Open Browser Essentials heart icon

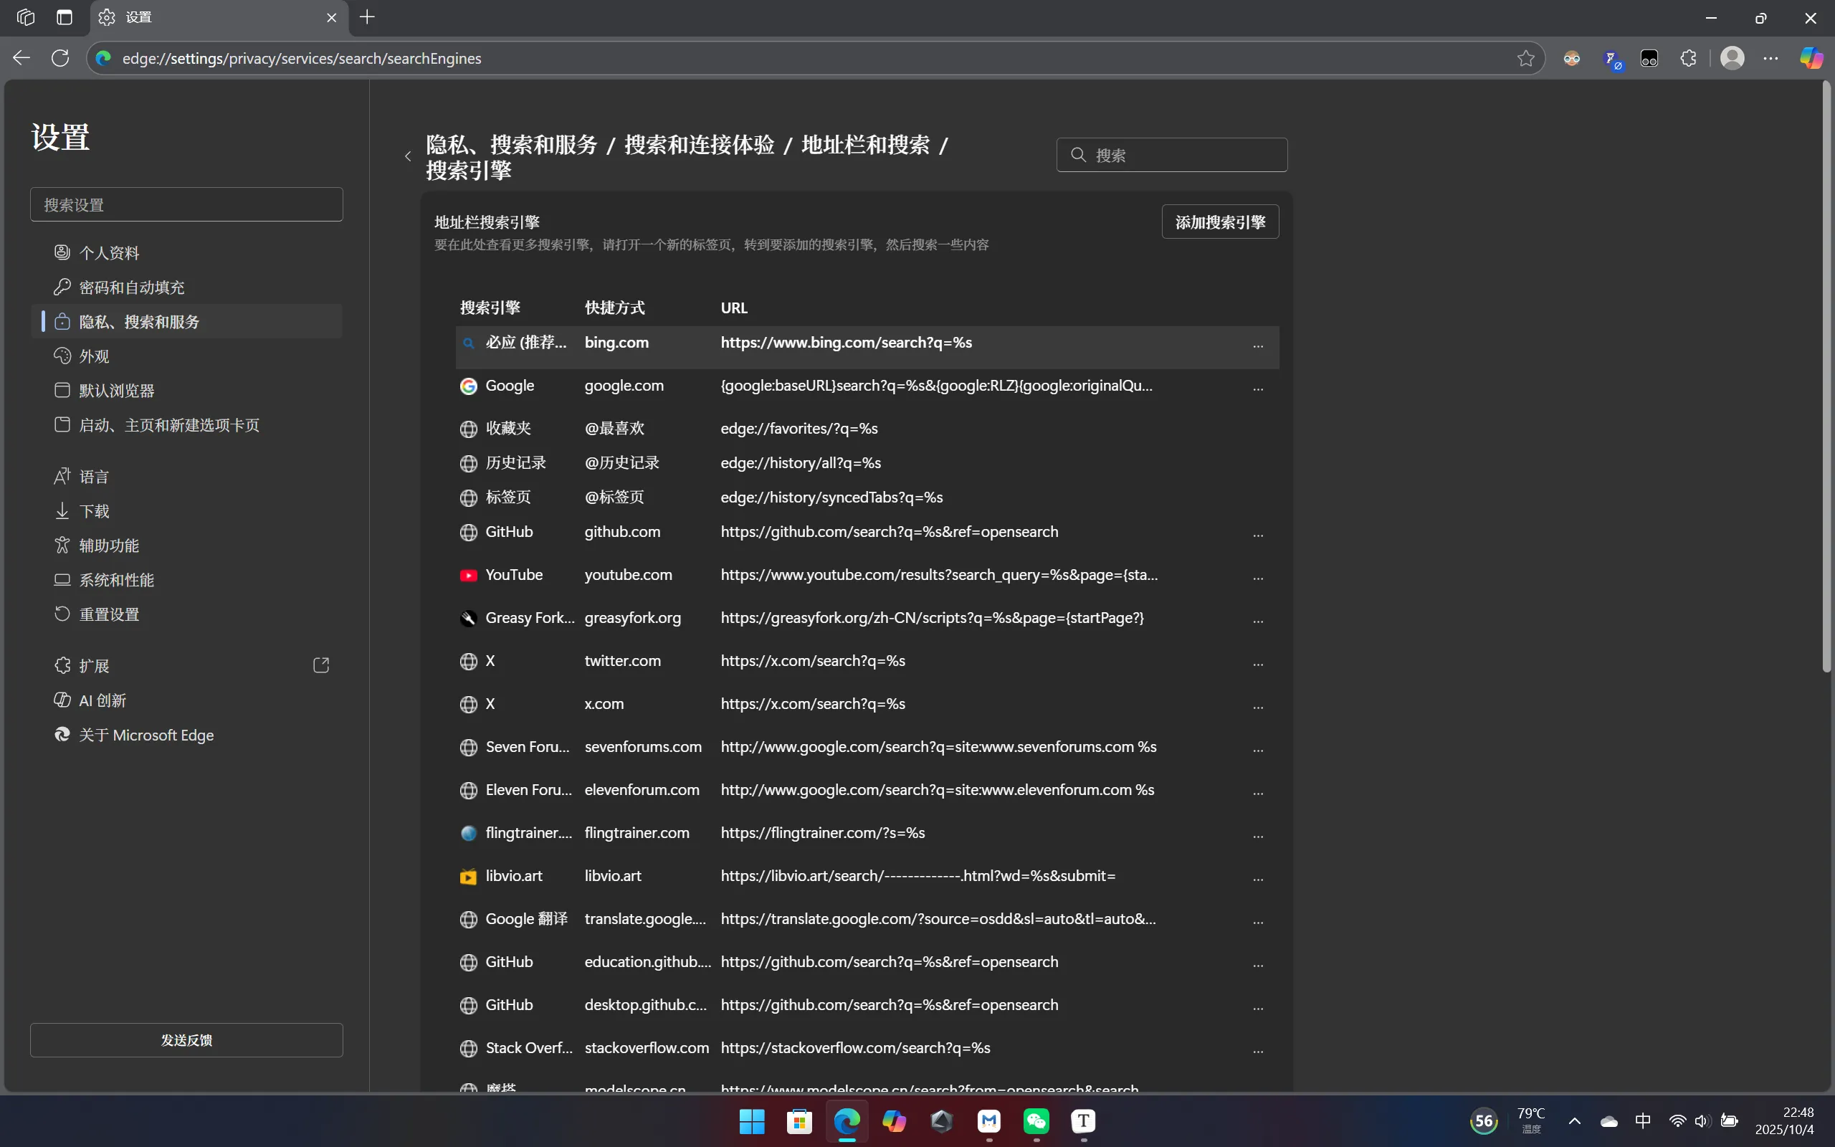coord(1650,57)
